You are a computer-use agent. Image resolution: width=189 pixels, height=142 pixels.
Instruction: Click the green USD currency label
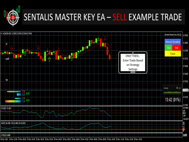(x=27, y=100)
